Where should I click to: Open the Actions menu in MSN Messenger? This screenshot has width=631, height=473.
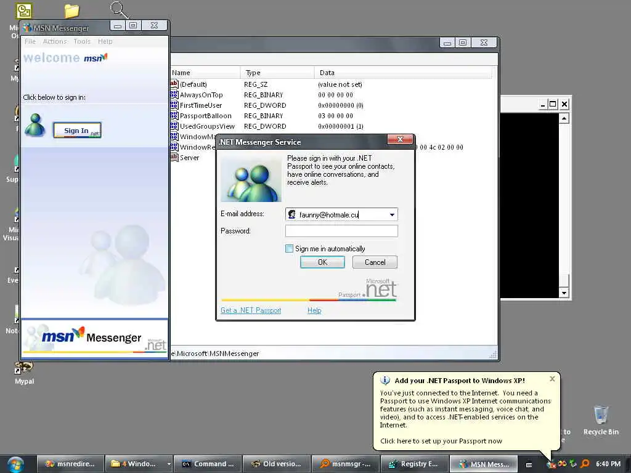point(55,41)
